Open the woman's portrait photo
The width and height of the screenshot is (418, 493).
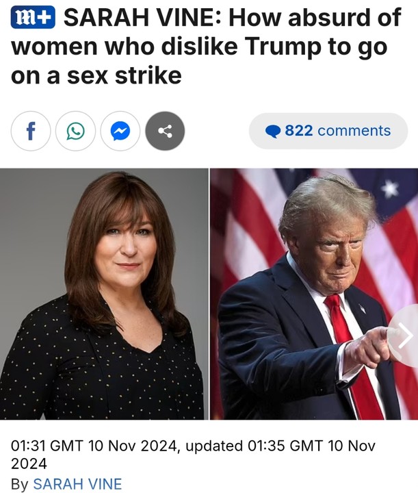(104, 294)
